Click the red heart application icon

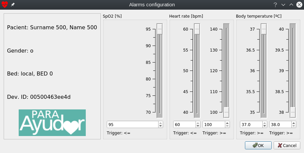coord(5,4)
